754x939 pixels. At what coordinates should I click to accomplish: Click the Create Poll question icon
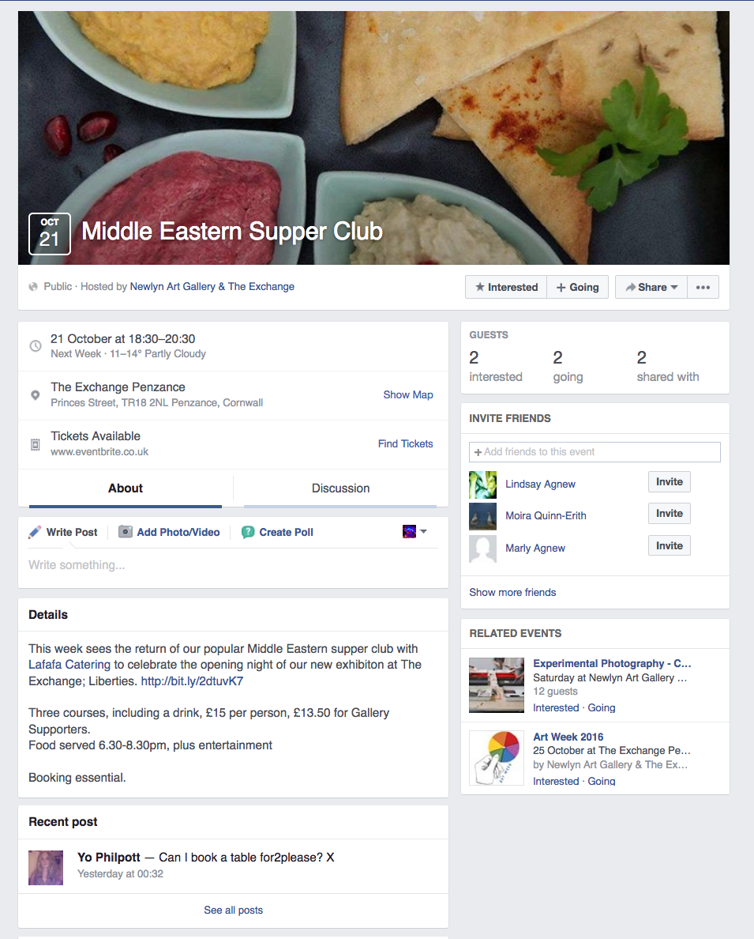[x=248, y=532]
